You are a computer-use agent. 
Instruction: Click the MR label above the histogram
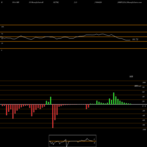tap(131, 76)
